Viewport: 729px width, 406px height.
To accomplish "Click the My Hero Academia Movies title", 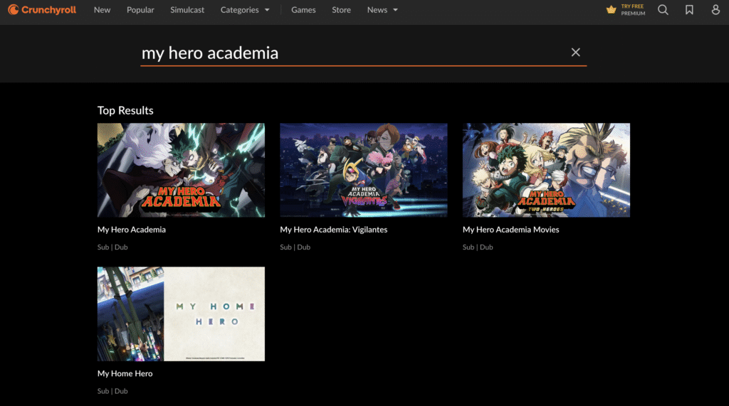I will click(x=510, y=230).
